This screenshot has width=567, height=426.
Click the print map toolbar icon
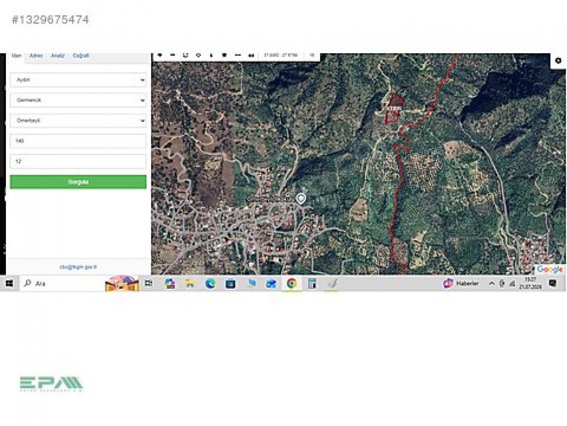(x=251, y=55)
